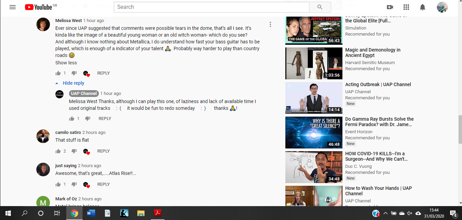The width and height of the screenshot is (462, 220).
Task: Click the magnifier search button
Action: [x=320, y=7]
